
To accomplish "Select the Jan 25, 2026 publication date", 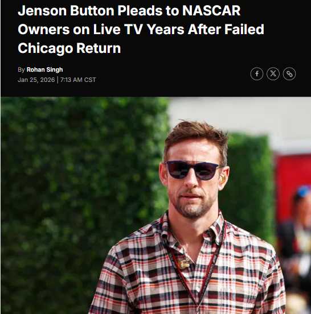I will point(36,80).
